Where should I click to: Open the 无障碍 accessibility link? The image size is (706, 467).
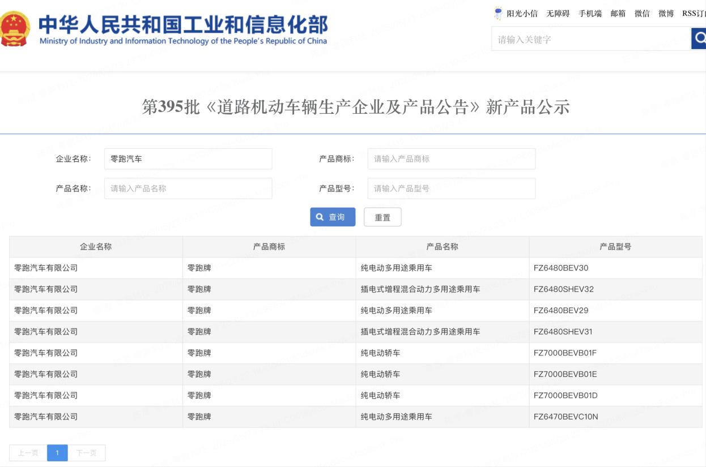558,14
